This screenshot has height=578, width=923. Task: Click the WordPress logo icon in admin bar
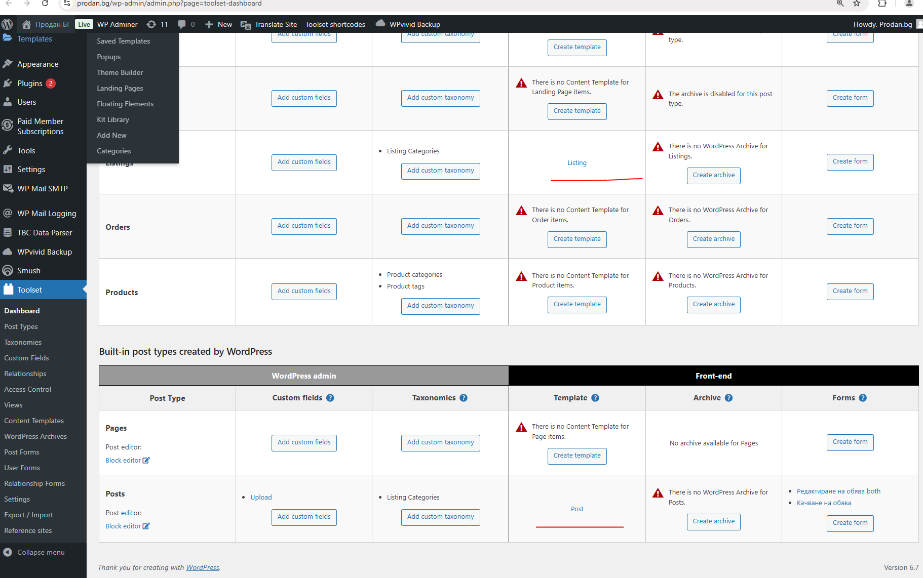[7, 24]
